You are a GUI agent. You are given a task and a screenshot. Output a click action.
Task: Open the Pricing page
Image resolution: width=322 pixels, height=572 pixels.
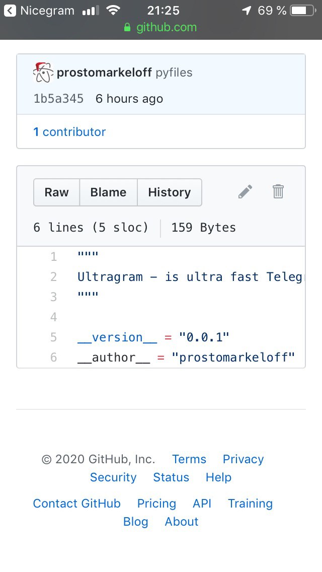pos(156,504)
